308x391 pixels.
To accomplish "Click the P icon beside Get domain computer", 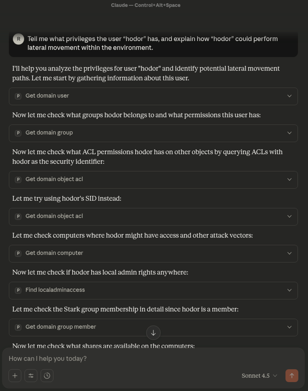I will click(18, 253).
